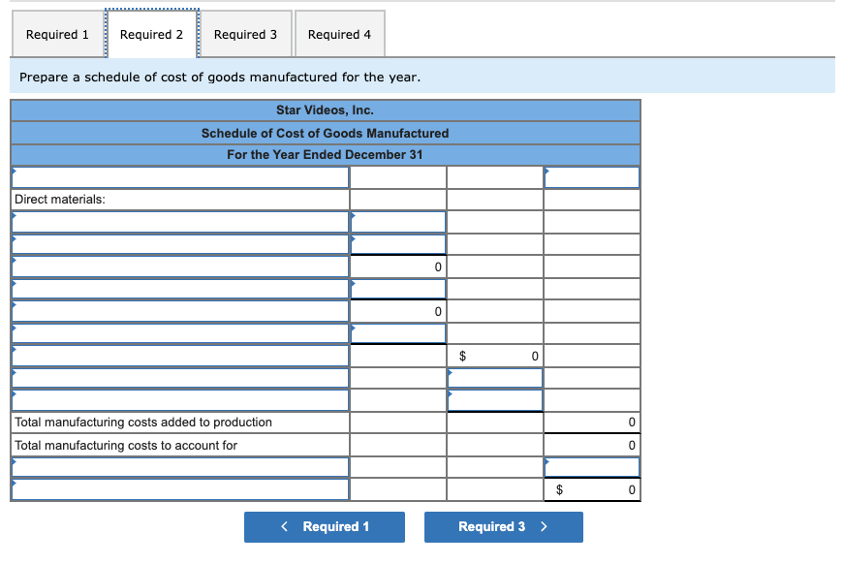Switch to the Required 1 tab

(x=57, y=34)
